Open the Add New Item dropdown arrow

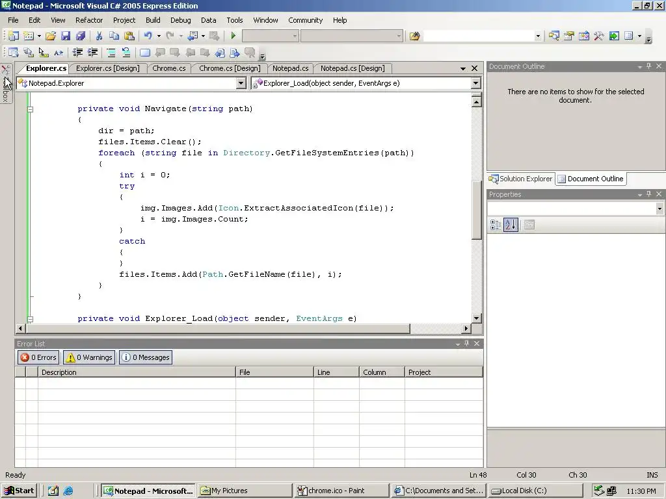[x=39, y=36]
